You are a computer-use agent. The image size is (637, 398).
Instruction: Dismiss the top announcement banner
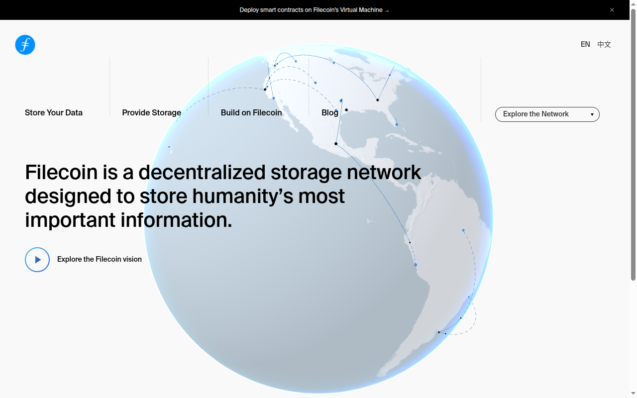coord(612,10)
